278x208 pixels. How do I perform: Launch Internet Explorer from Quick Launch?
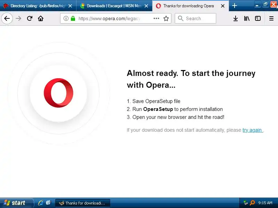pyautogui.click(x=41, y=203)
